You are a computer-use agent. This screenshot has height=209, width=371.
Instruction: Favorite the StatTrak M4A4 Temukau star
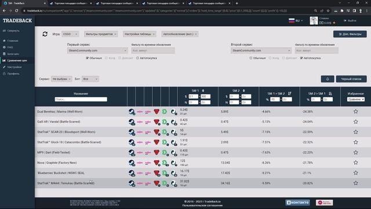tap(355, 183)
